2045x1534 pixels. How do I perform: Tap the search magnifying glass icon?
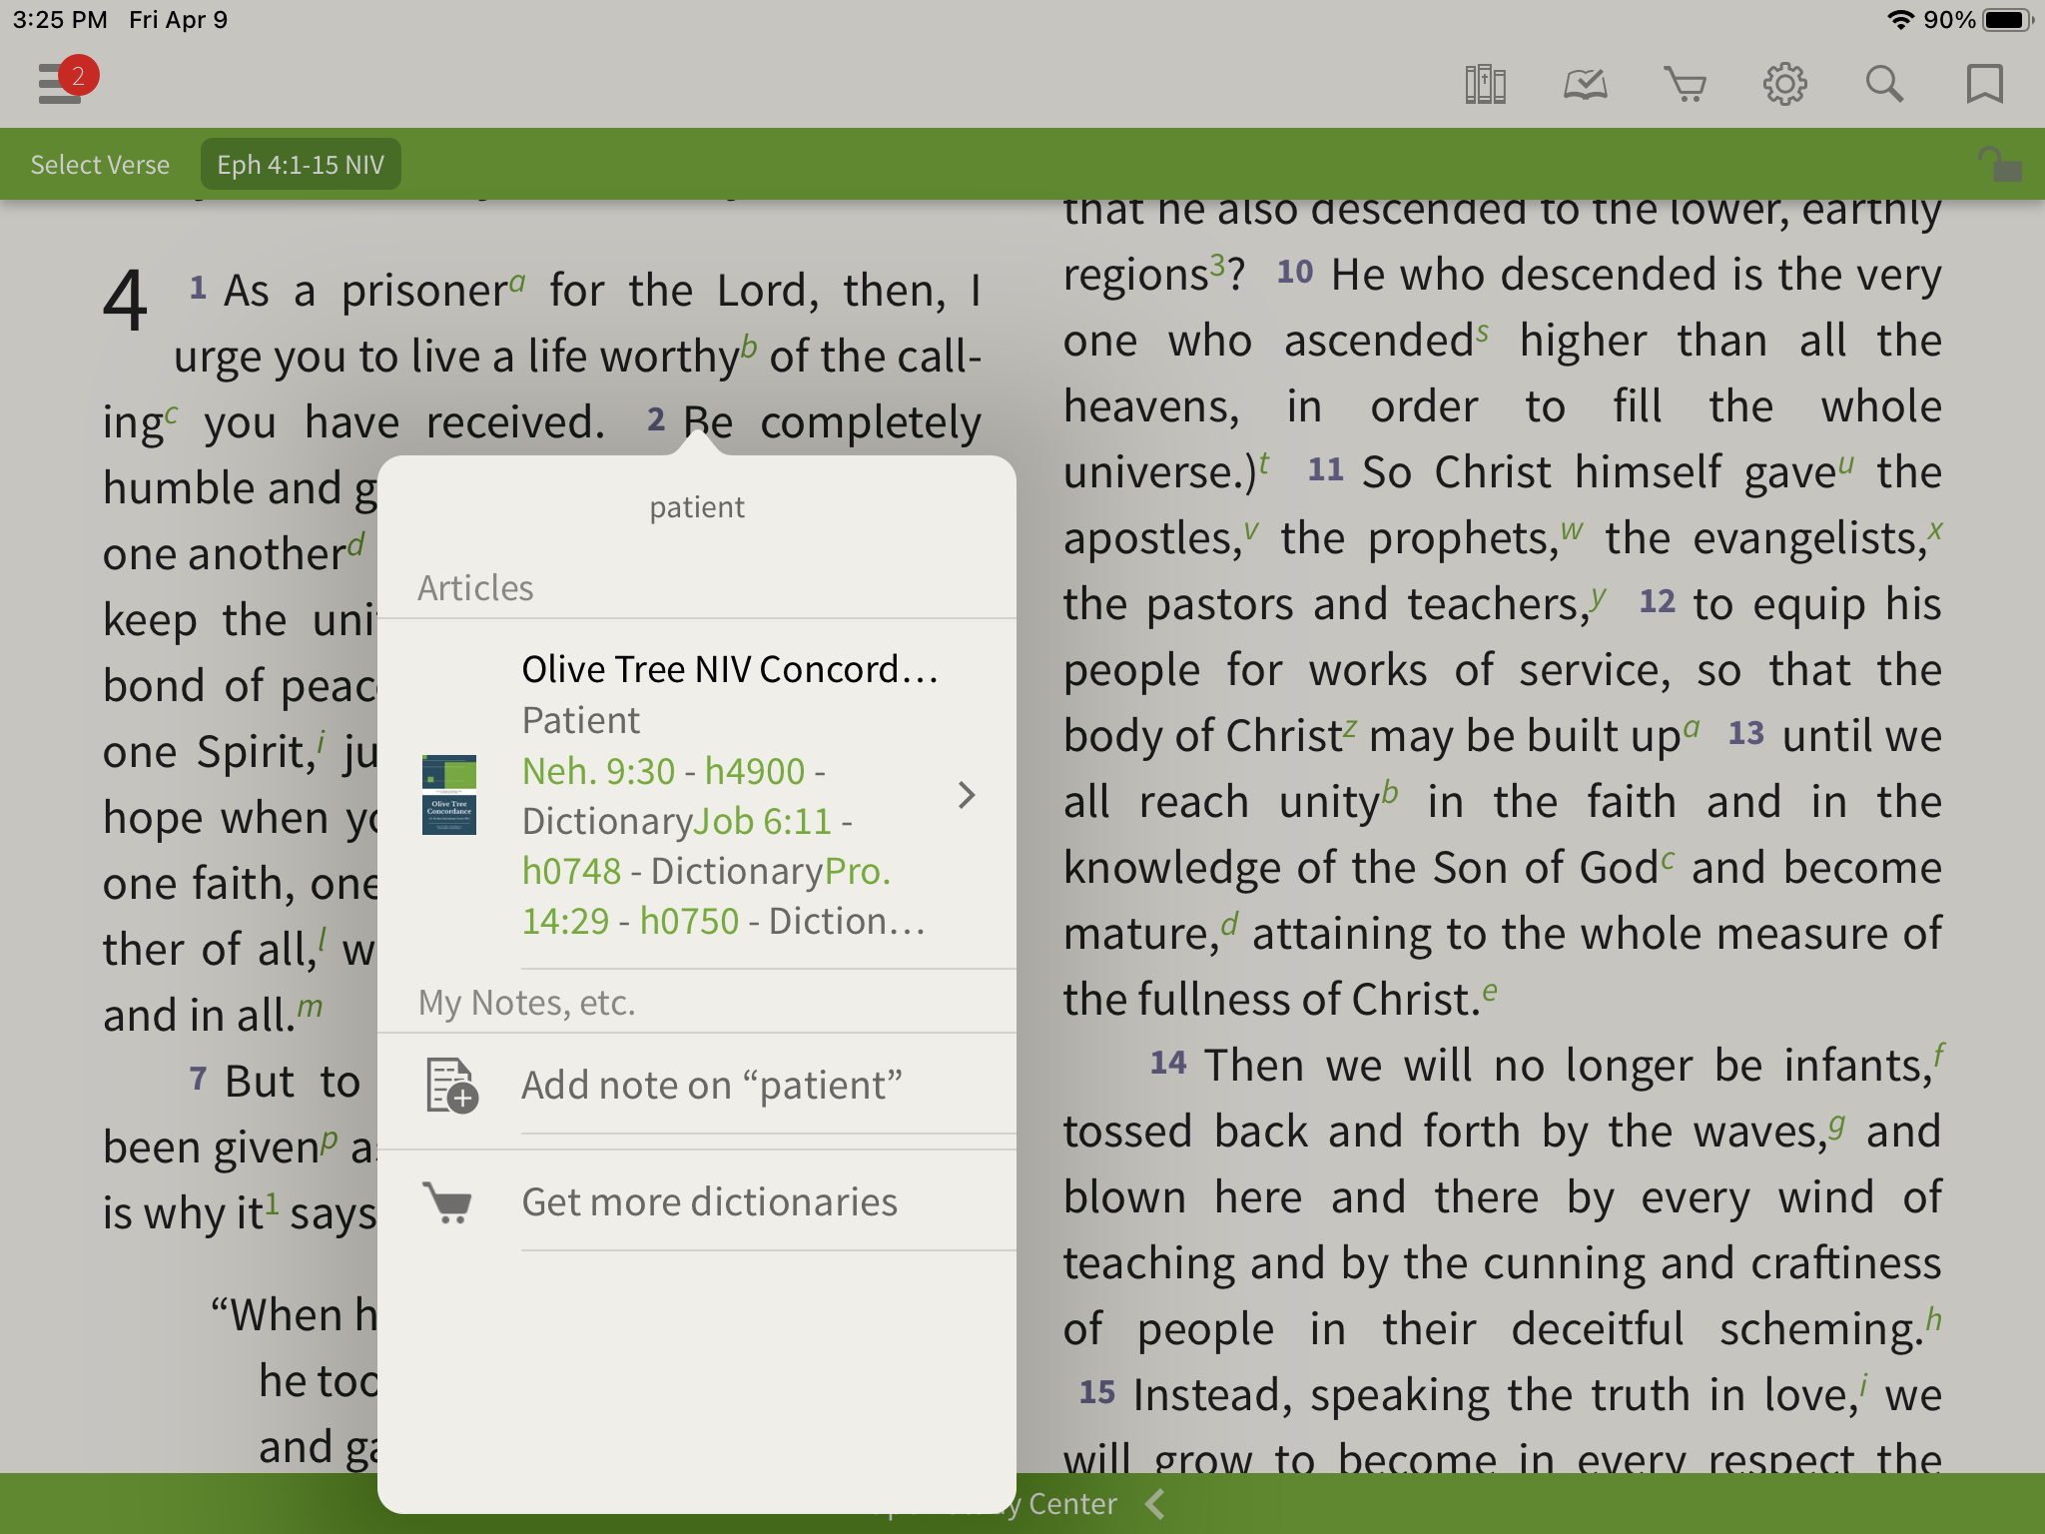(1884, 85)
